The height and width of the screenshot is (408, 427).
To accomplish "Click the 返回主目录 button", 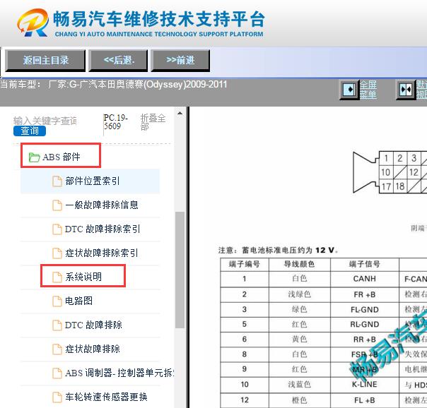I will (x=45, y=60).
